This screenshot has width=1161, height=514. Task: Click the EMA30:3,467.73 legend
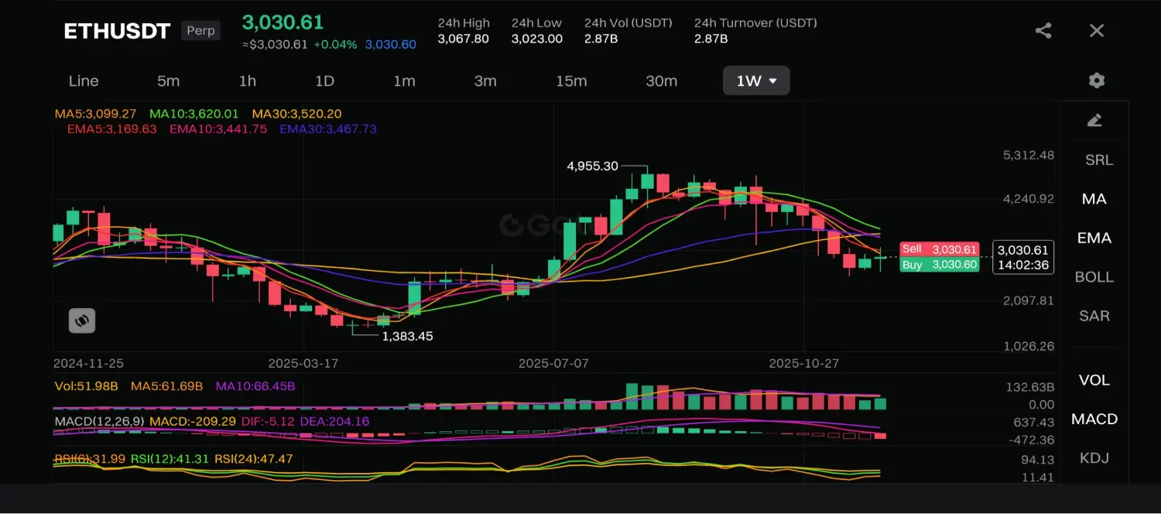click(328, 129)
